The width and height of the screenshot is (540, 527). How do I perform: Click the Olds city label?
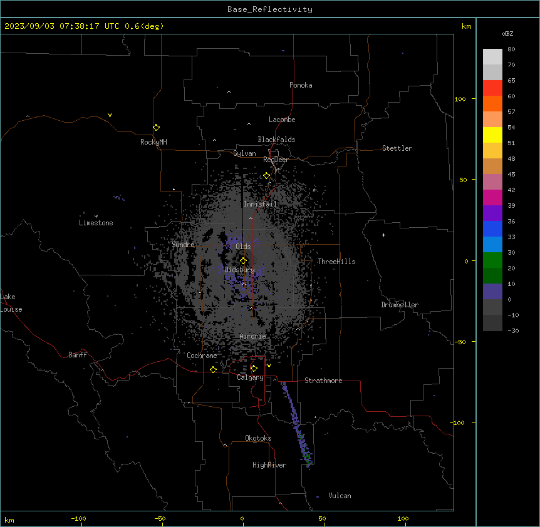tap(243, 247)
